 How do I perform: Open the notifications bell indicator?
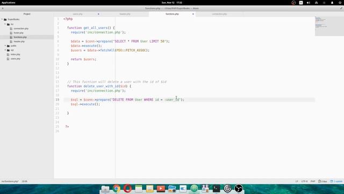pyautogui.click(x=332, y=3)
